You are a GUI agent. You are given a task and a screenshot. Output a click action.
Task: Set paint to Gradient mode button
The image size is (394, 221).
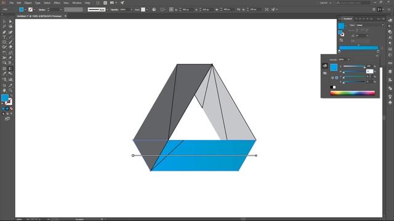point(7,109)
